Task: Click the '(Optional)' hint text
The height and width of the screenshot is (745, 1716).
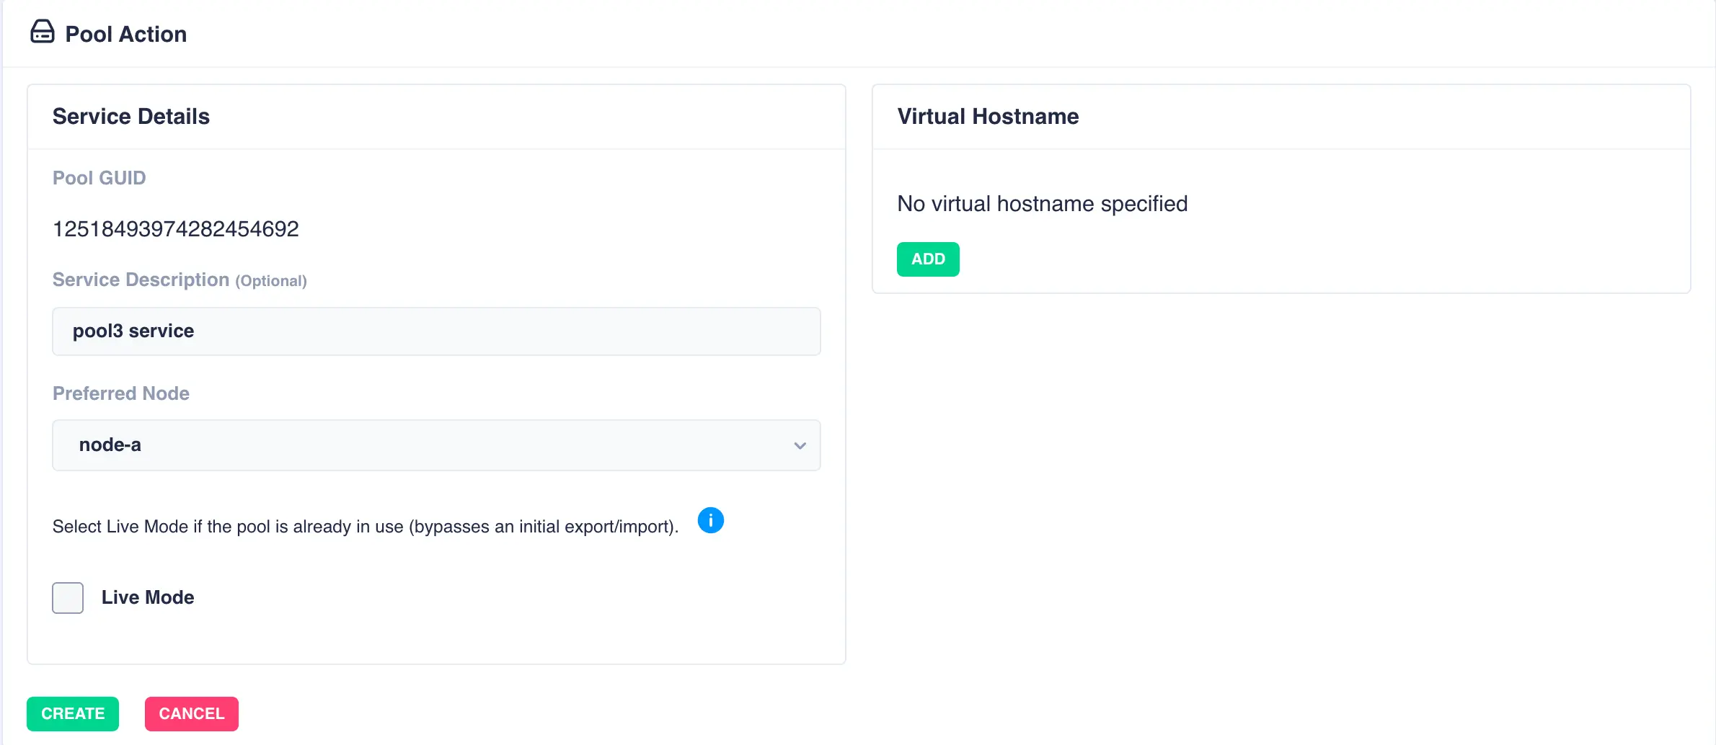Action: point(271,281)
